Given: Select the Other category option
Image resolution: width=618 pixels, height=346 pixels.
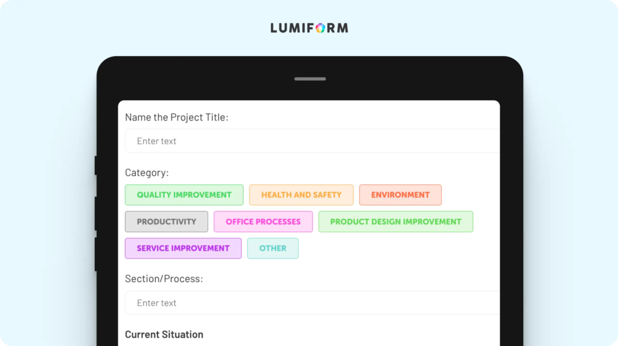Looking at the screenshot, I should 273,248.
